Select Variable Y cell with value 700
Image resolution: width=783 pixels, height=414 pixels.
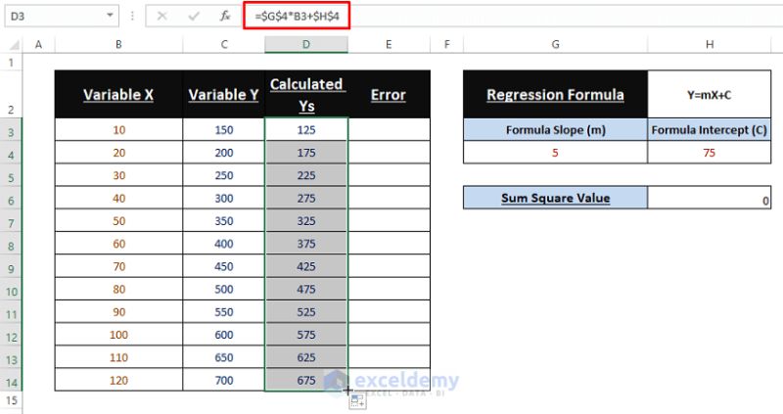click(224, 380)
